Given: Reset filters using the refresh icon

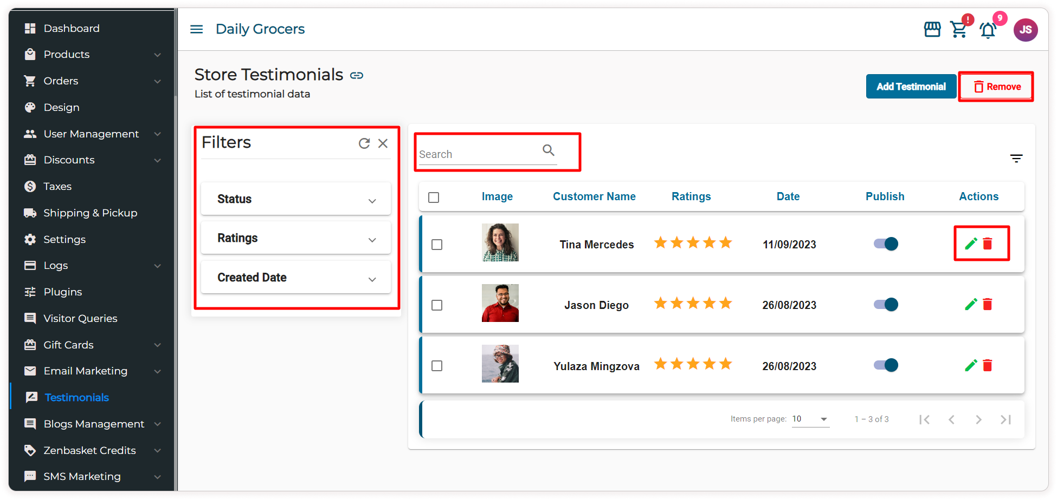Looking at the screenshot, I should pos(364,143).
